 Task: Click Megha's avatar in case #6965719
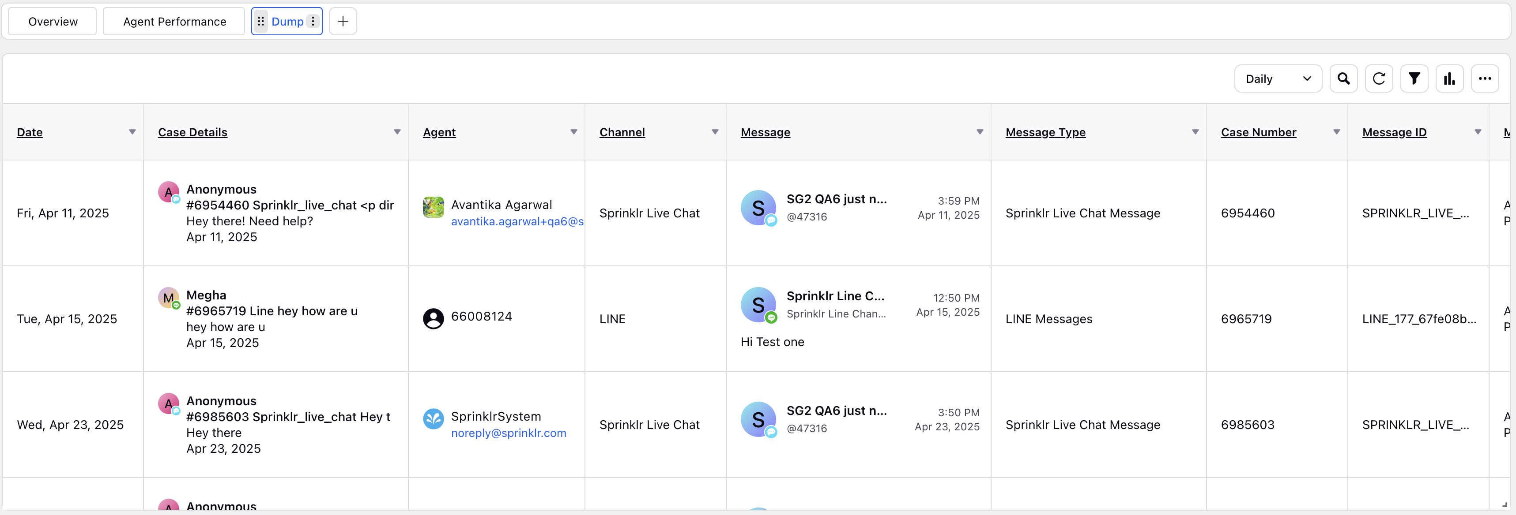tap(168, 298)
